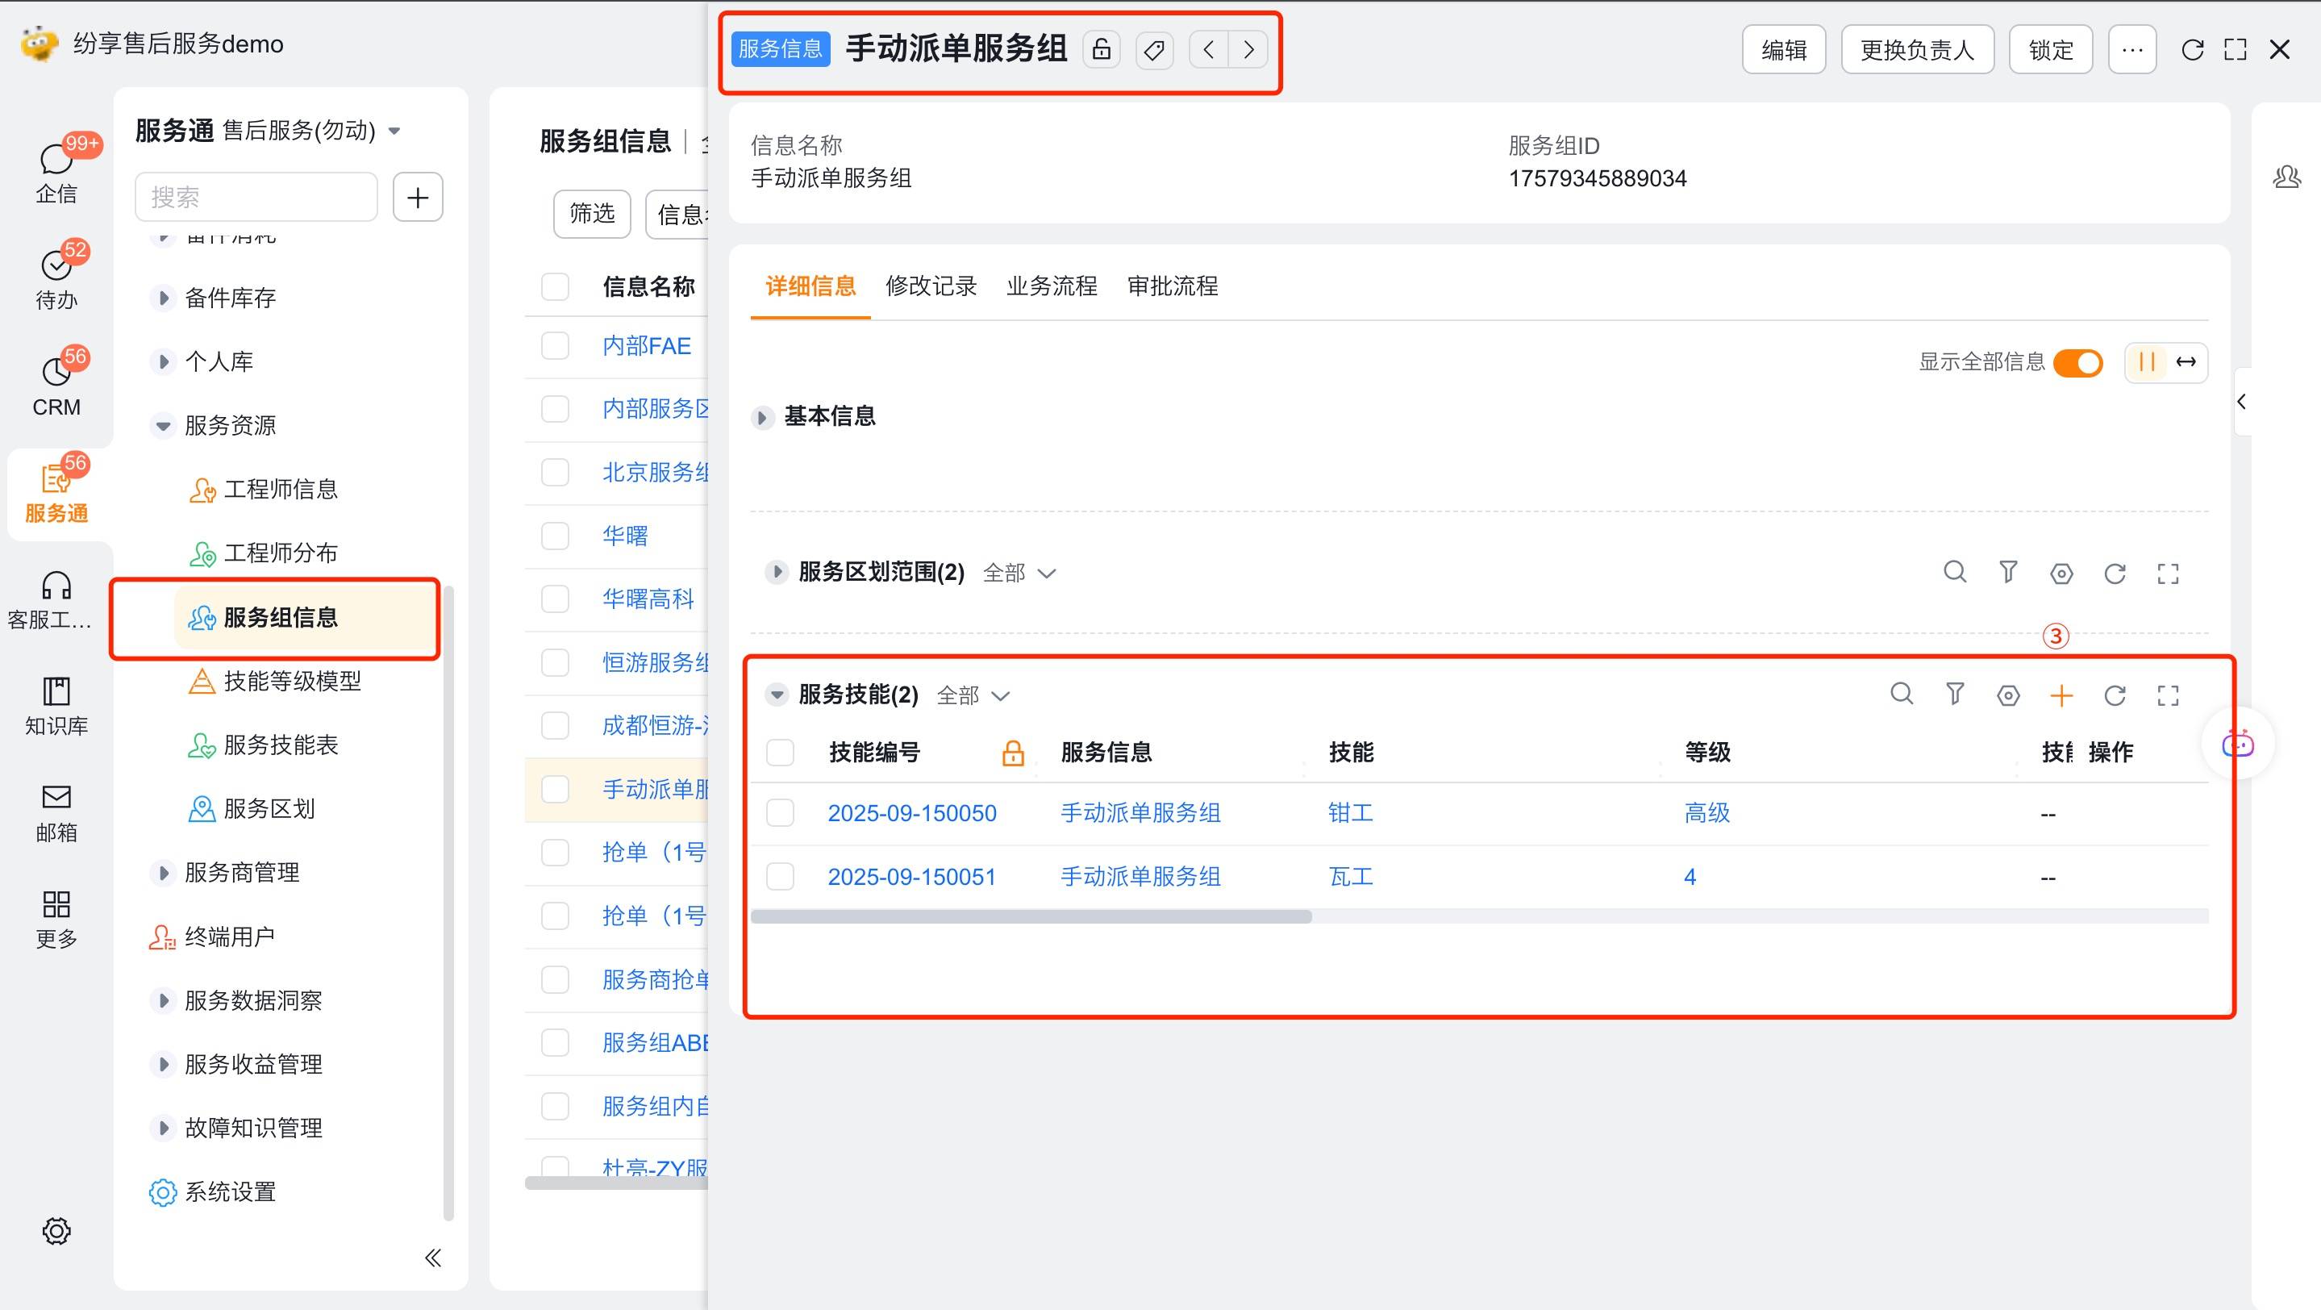Click the horizontal scrollbar under 服务技能 table
The image size is (2321, 1310).
tap(1031, 916)
